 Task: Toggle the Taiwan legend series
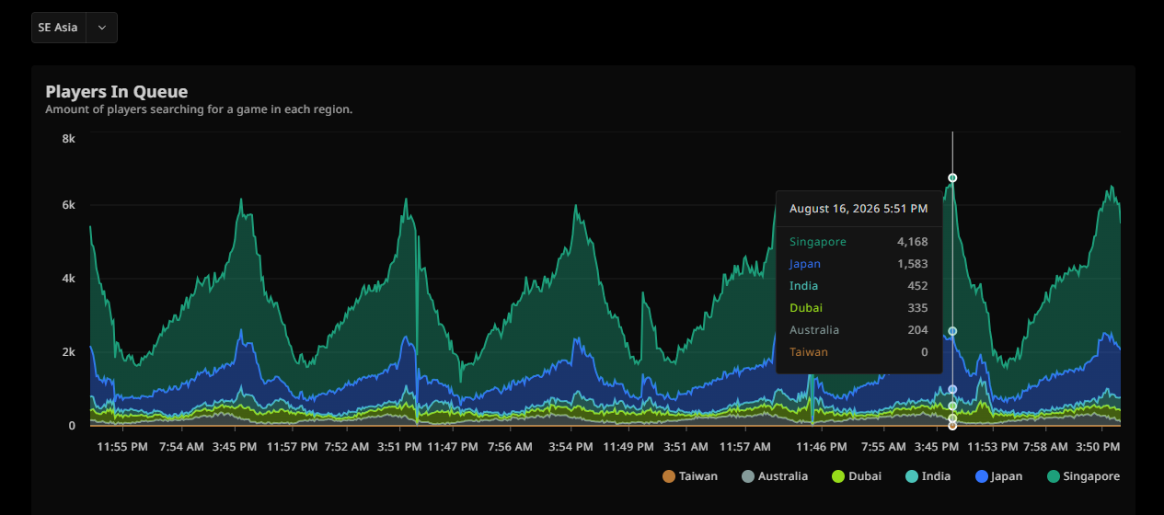pos(690,476)
